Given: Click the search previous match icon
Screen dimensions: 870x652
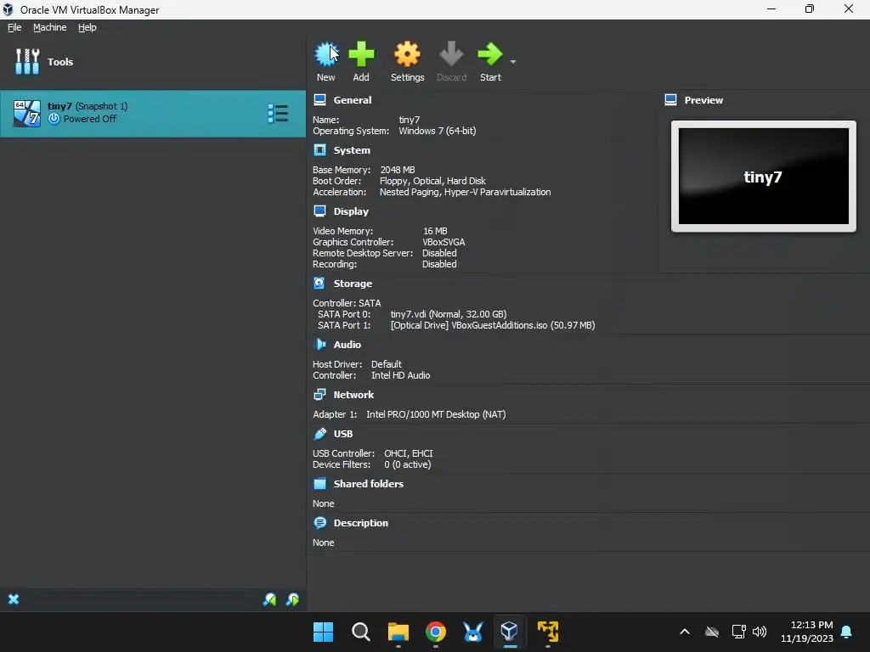Looking at the screenshot, I should click(269, 599).
